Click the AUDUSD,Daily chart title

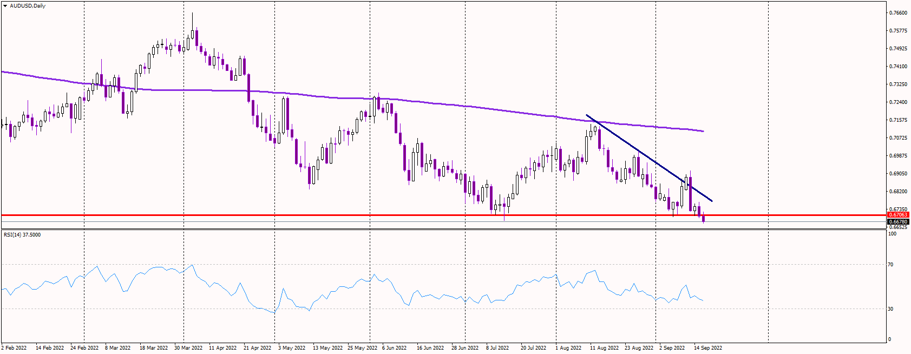(x=28, y=6)
